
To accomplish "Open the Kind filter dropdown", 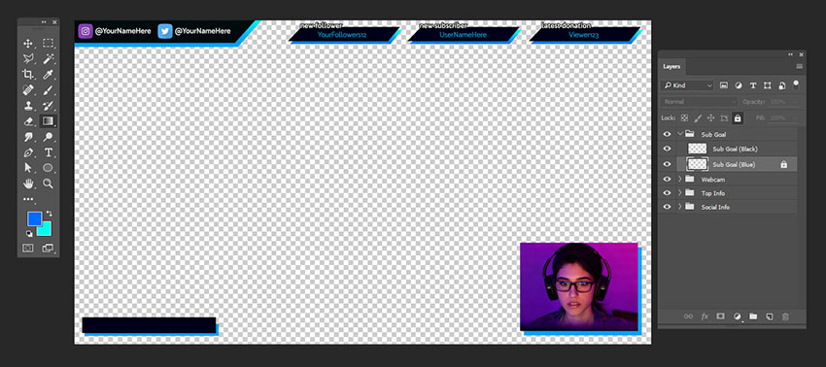I will coord(687,85).
